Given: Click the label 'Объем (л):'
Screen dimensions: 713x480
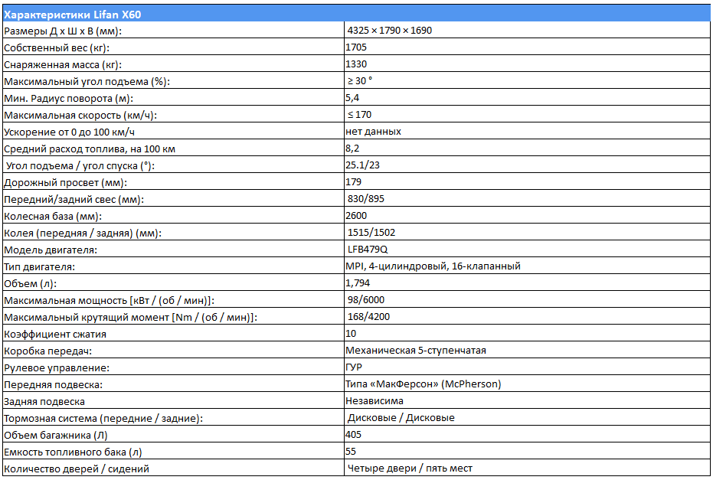Looking at the screenshot, I should (30, 283).
